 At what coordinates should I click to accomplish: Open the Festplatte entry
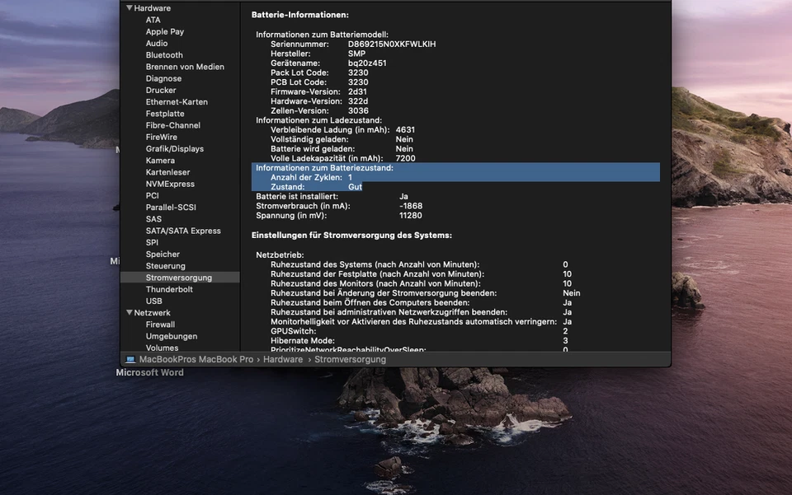click(165, 114)
